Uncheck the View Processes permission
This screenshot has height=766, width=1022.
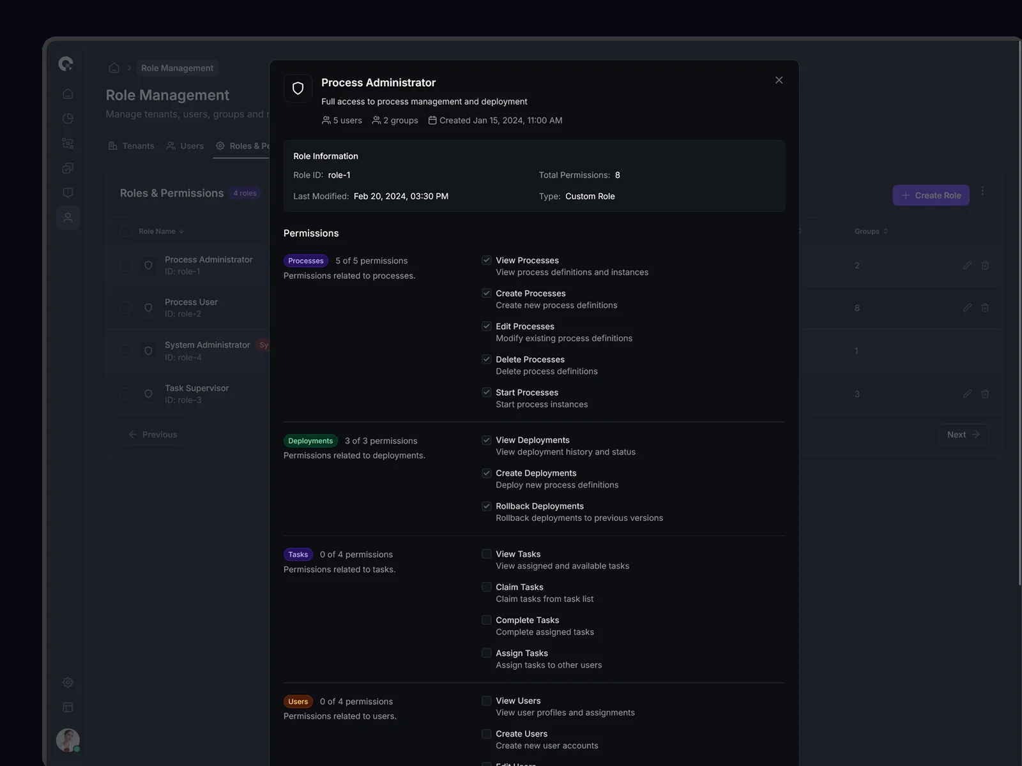click(487, 260)
